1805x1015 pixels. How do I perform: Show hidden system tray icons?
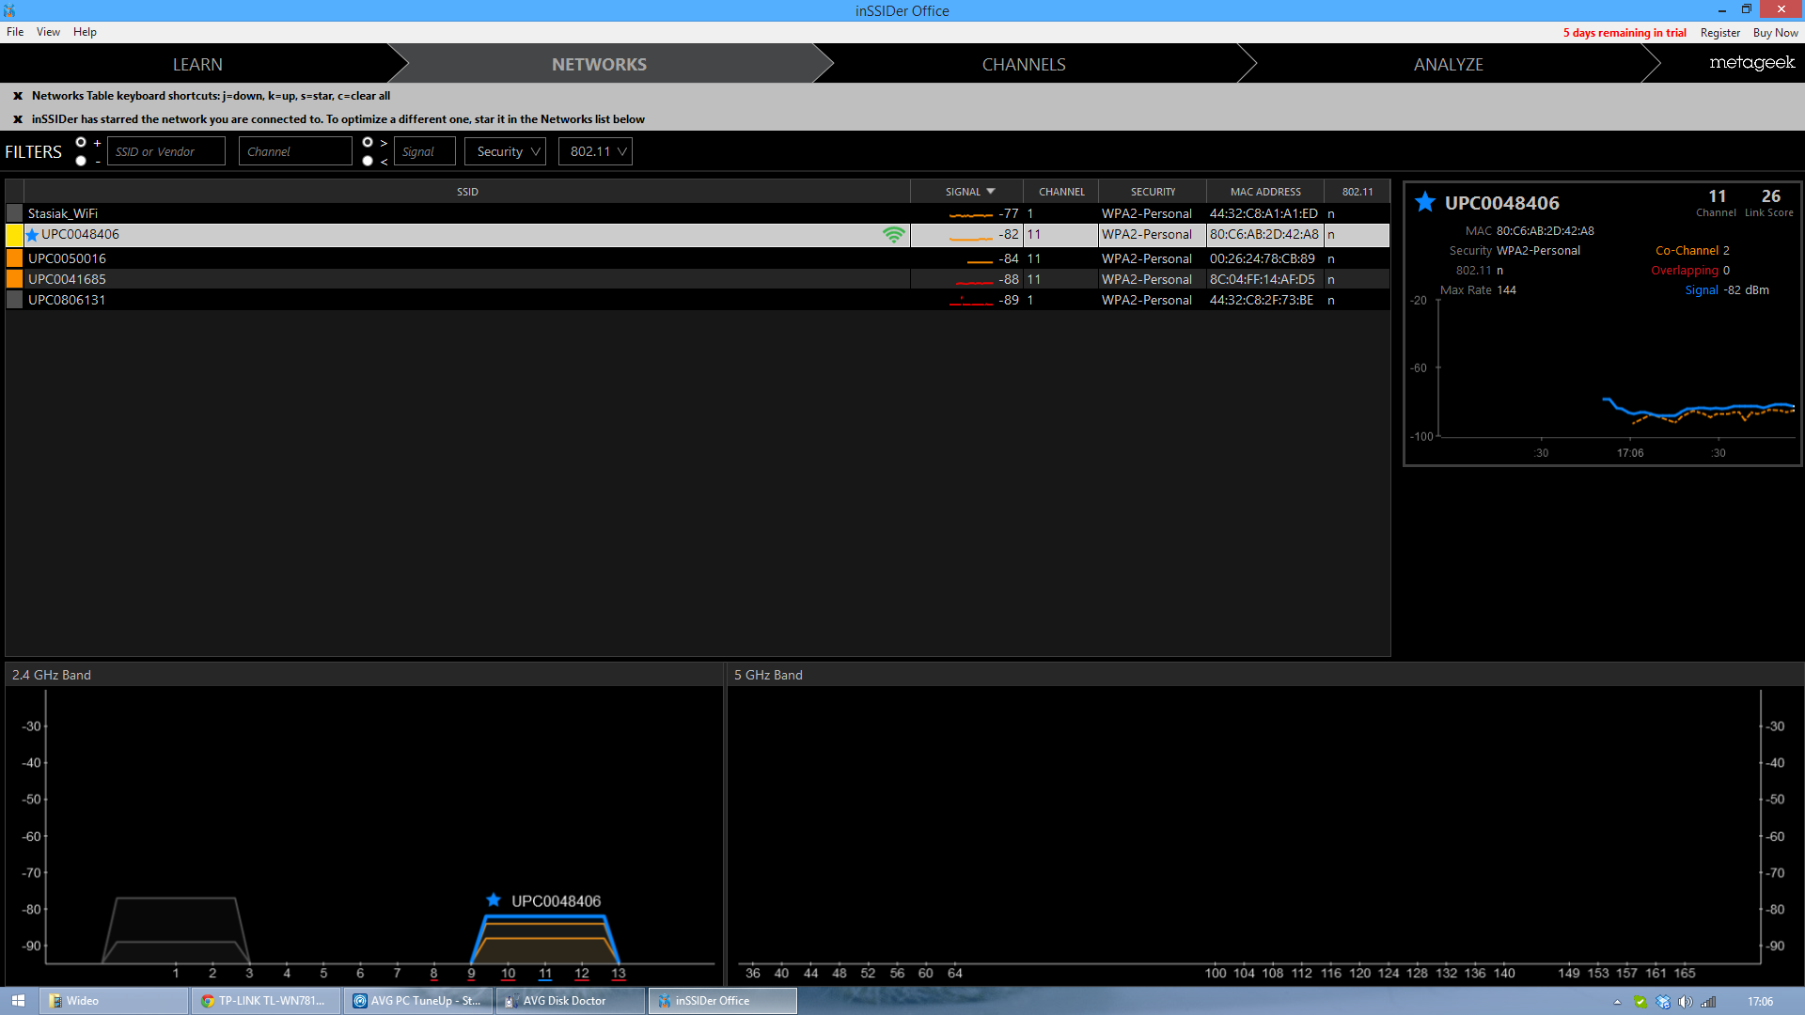pyautogui.click(x=1618, y=1002)
